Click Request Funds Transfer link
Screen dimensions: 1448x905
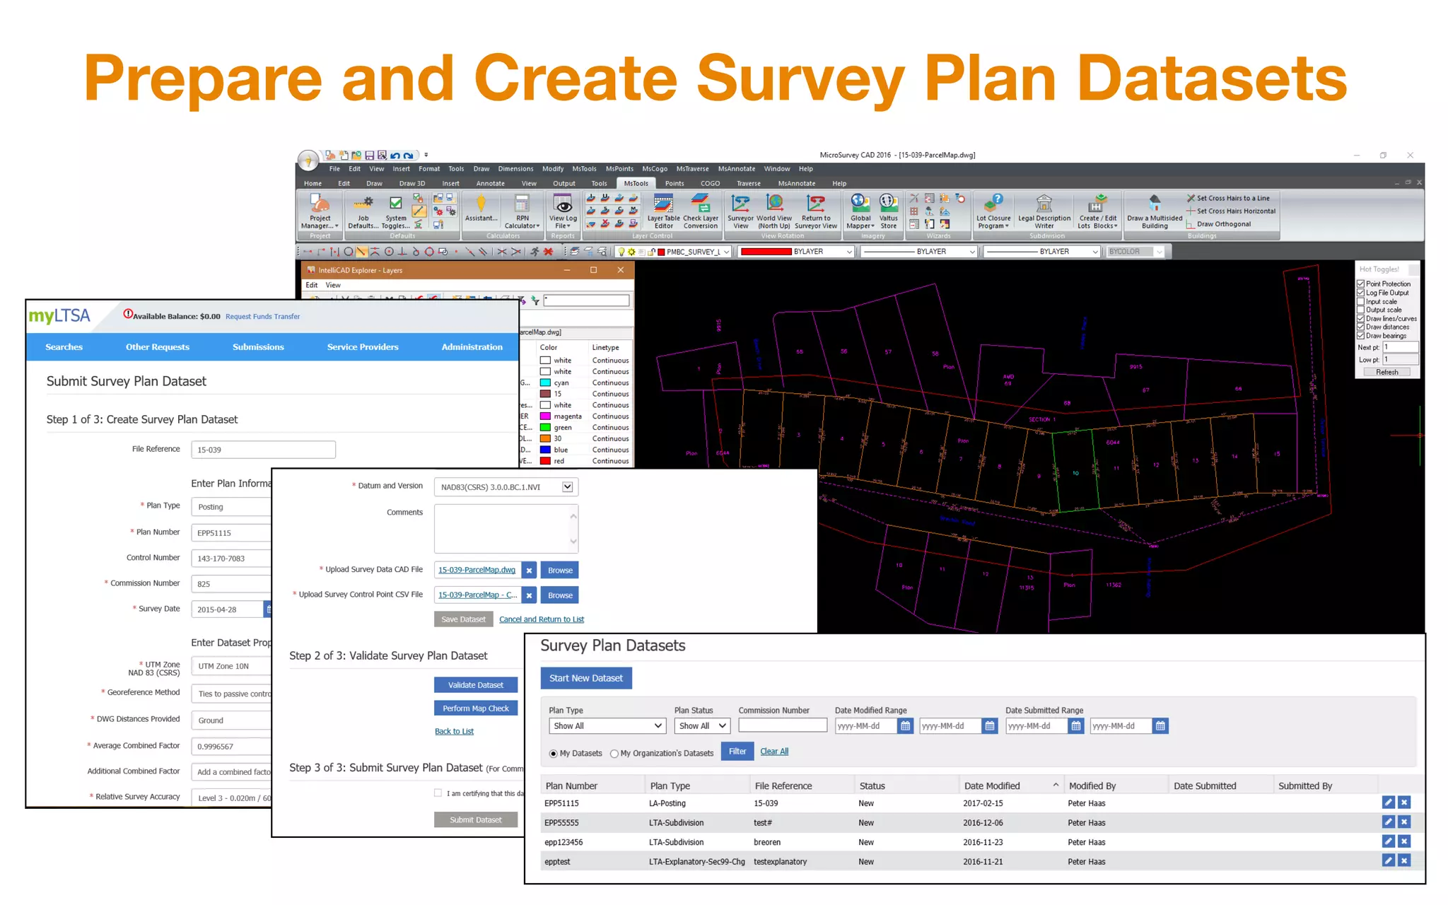click(x=262, y=317)
